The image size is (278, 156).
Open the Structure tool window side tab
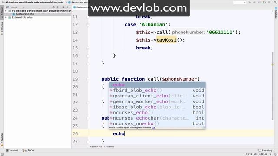[x=2, y=28]
